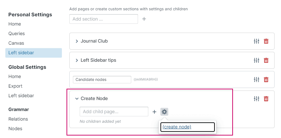Open Relations under Grammar
This screenshot has width=281, height=138.
pyautogui.click(x=18, y=119)
